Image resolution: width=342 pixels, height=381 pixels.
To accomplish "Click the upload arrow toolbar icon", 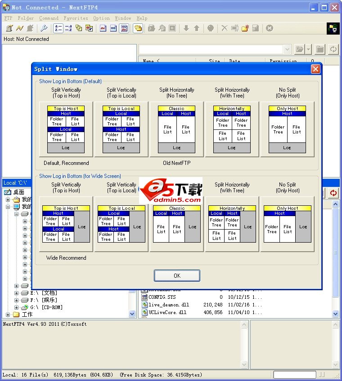I will tap(197, 28).
